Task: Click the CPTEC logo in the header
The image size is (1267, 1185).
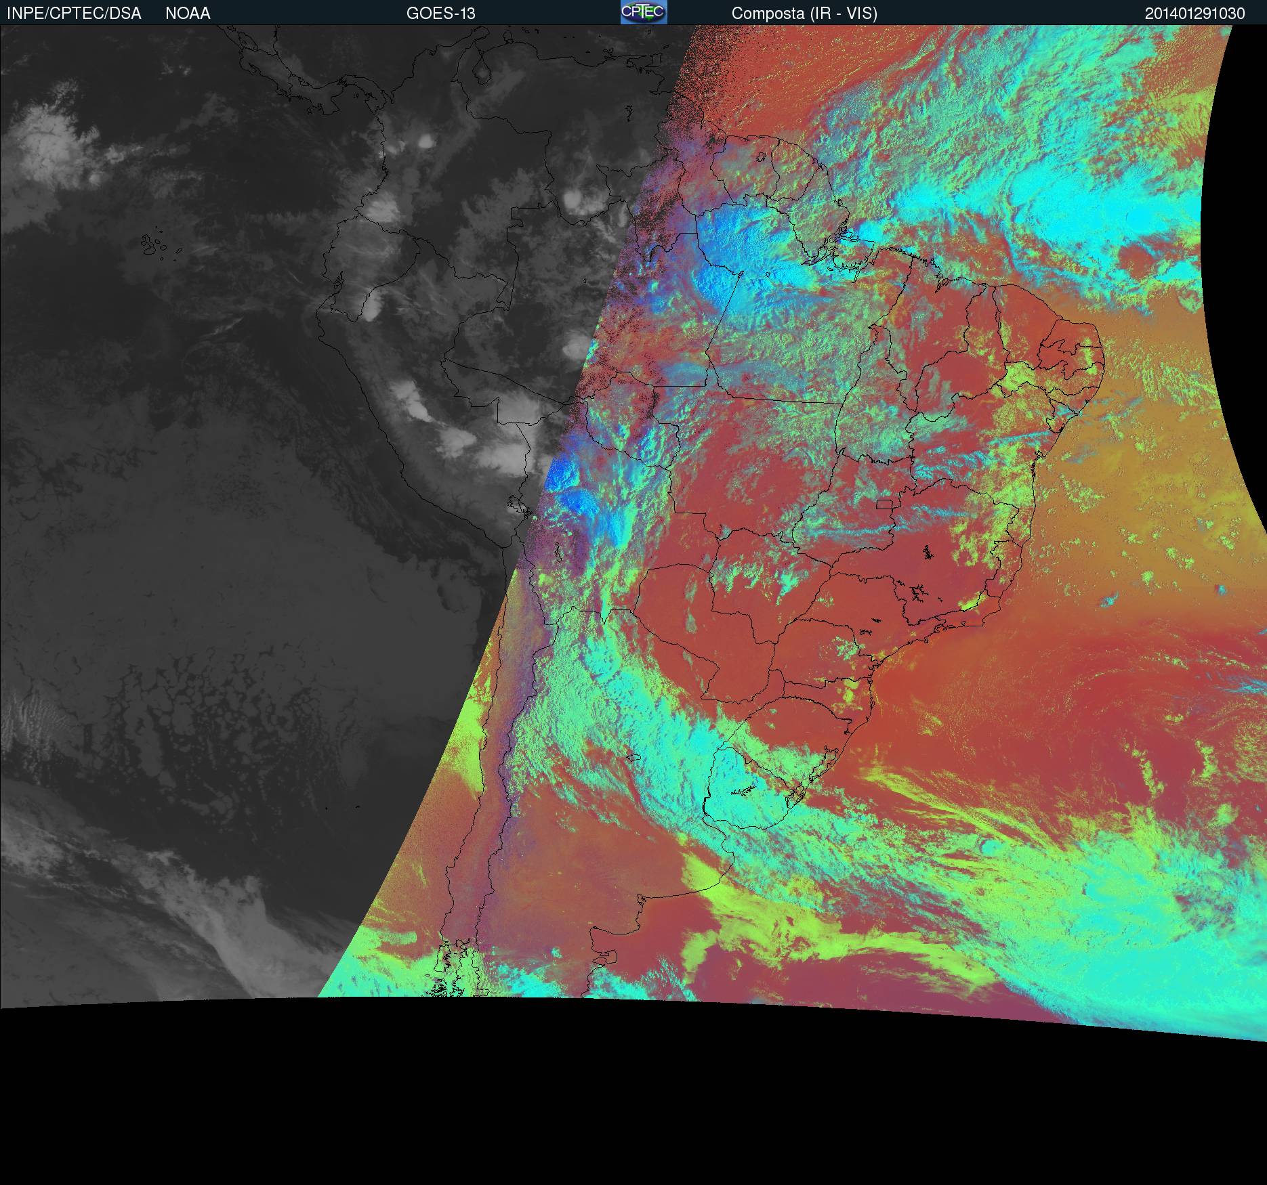Action: (644, 12)
